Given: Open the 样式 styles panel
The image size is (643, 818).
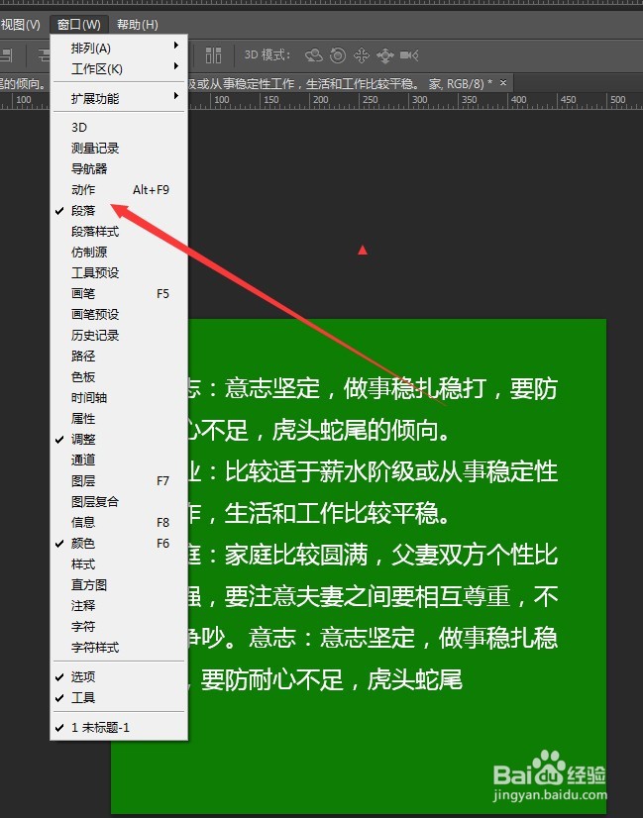Looking at the screenshot, I should (120, 564).
